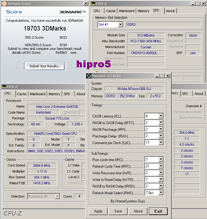The height and width of the screenshot is (219, 207).
Task: Click the MemSet title bar icon
Action: coord(89,76)
